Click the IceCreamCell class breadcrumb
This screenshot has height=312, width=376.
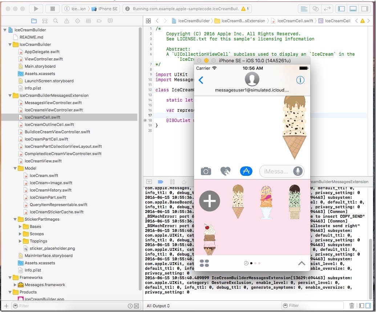[x=335, y=21]
